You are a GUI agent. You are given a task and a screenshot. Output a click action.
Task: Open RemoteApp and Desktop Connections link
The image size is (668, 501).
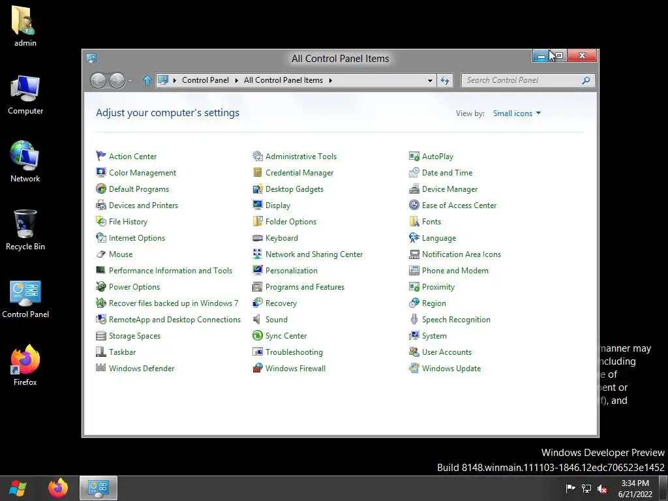(x=175, y=320)
